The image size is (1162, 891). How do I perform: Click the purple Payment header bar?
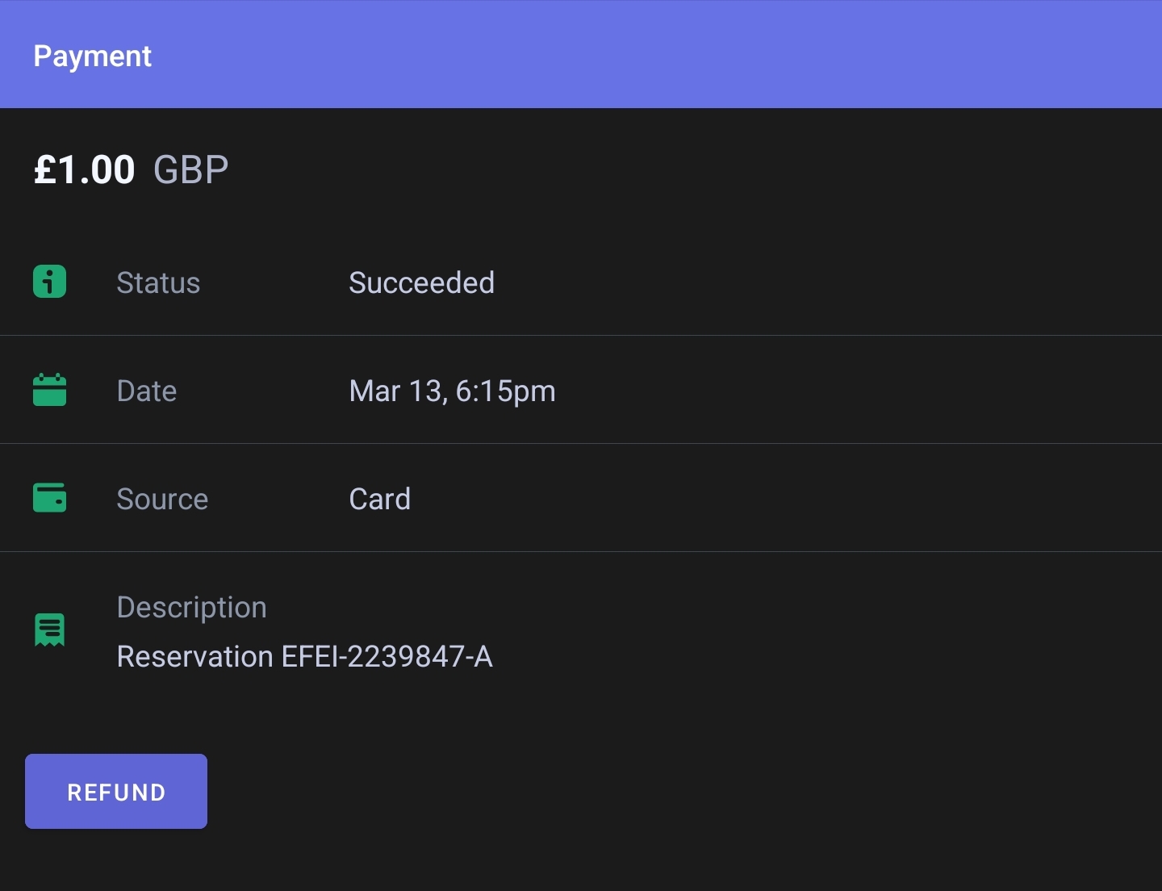point(581,54)
